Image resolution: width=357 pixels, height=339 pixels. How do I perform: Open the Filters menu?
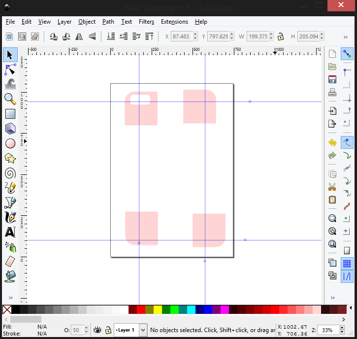[x=146, y=22]
